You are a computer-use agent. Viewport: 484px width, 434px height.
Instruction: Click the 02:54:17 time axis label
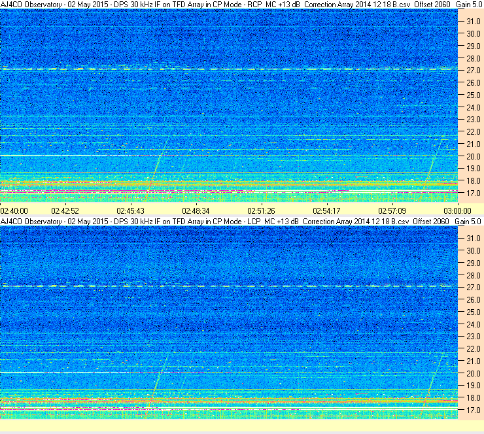pos(326,211)
